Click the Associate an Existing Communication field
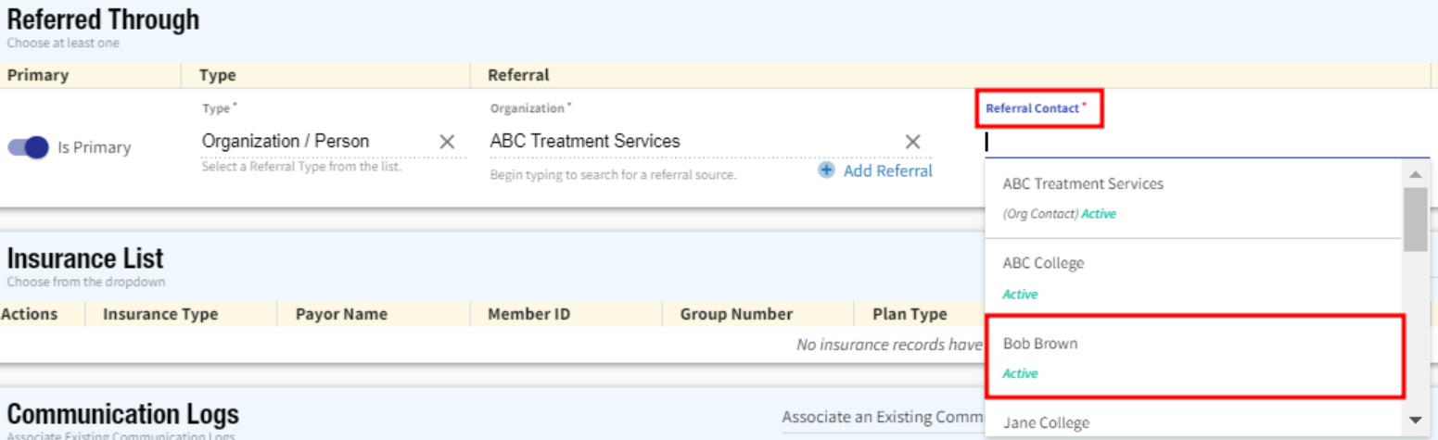Viewport: 1438px width, 440px height. coord(881,417)
